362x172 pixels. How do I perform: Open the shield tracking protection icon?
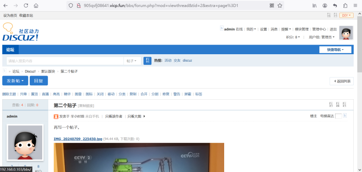coord(71,6)
